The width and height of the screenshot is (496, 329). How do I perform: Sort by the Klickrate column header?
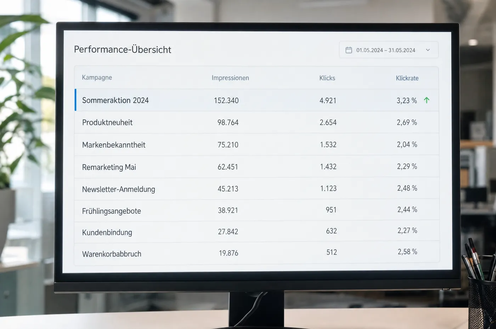click(407, 78)
